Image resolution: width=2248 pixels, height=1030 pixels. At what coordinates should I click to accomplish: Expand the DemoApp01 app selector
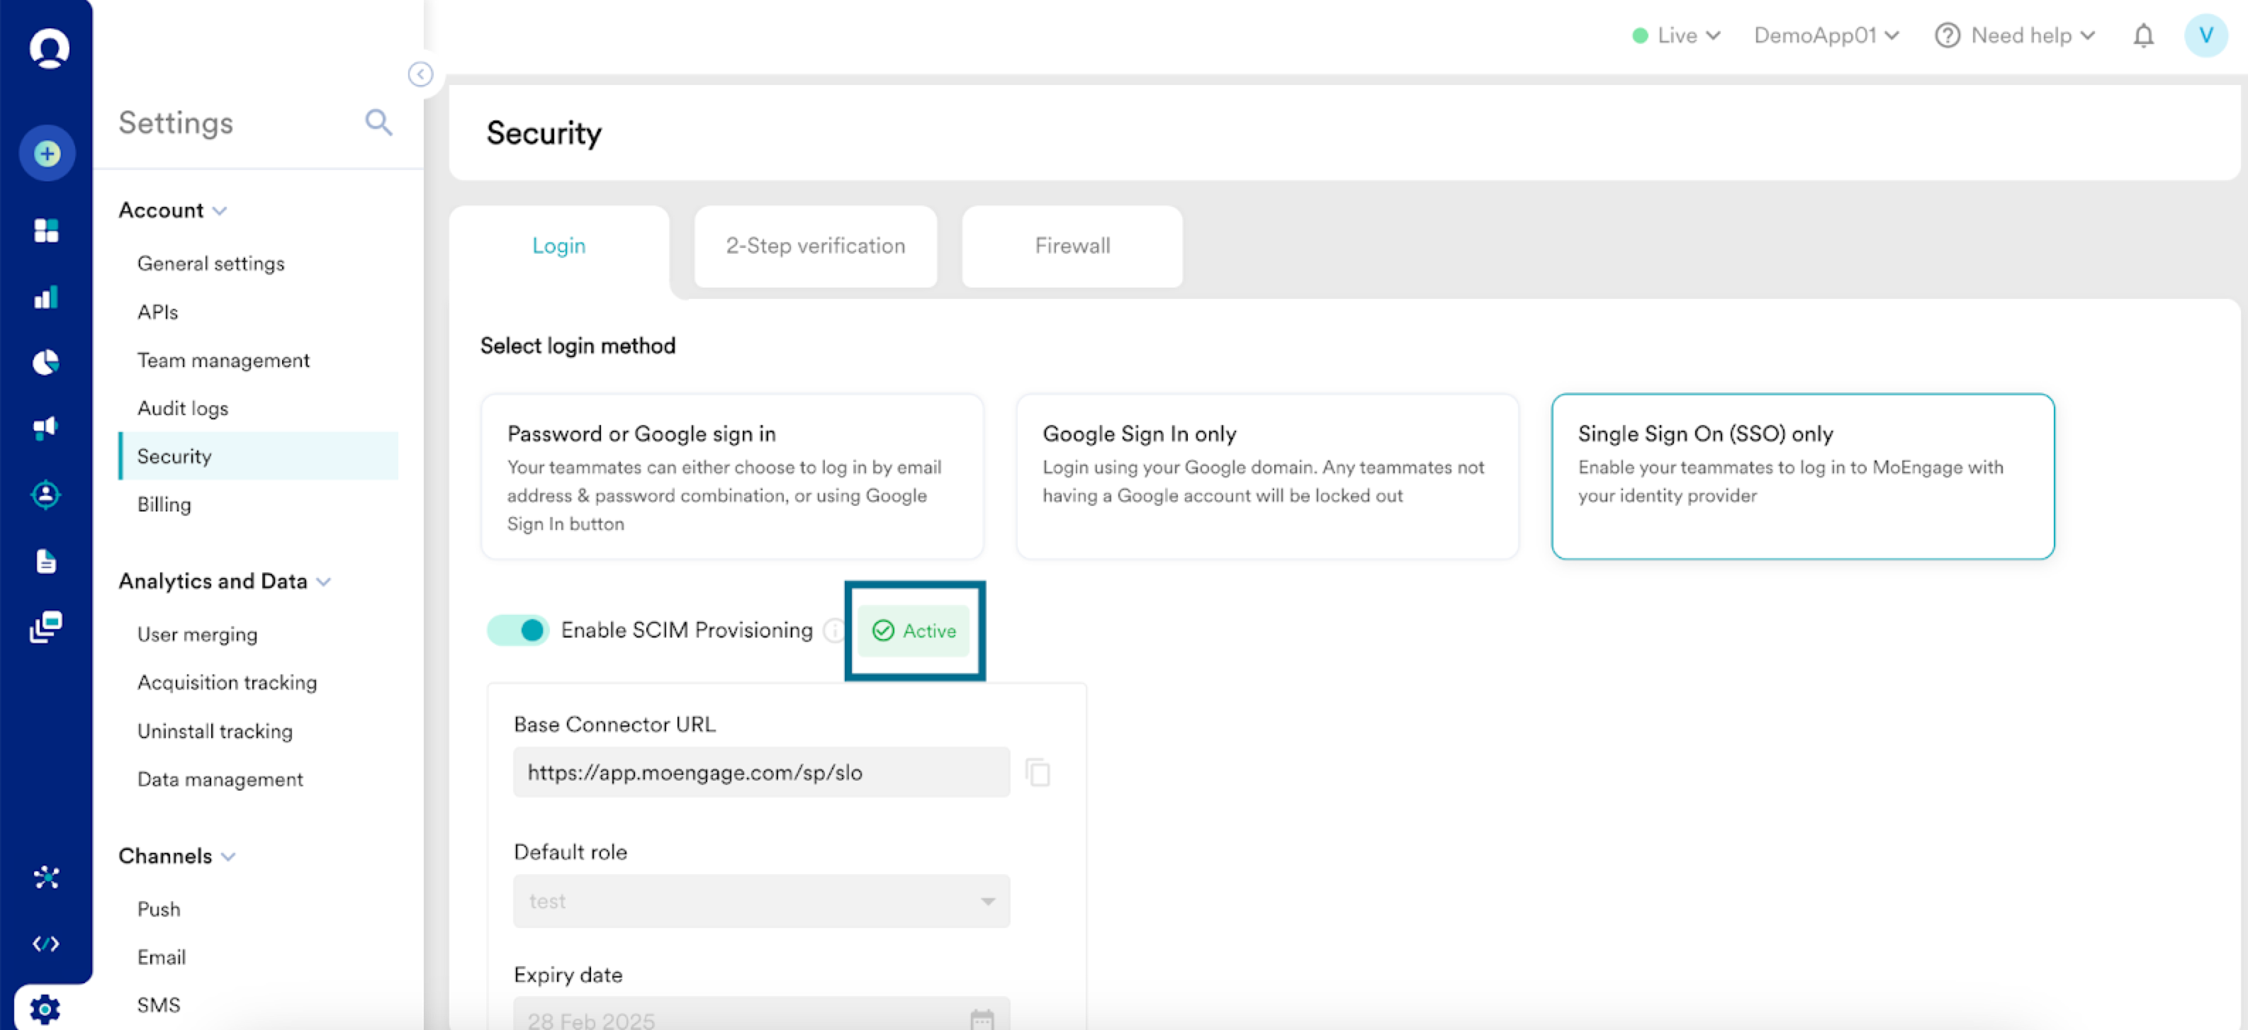pyautogui.click(x=1826, y=35)
